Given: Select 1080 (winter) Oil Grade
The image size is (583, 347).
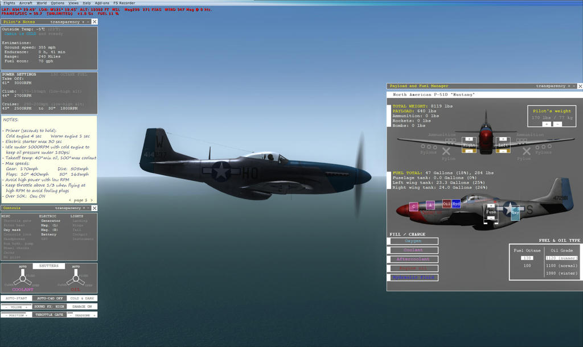Looking at the screenshot, I should 561,273.
